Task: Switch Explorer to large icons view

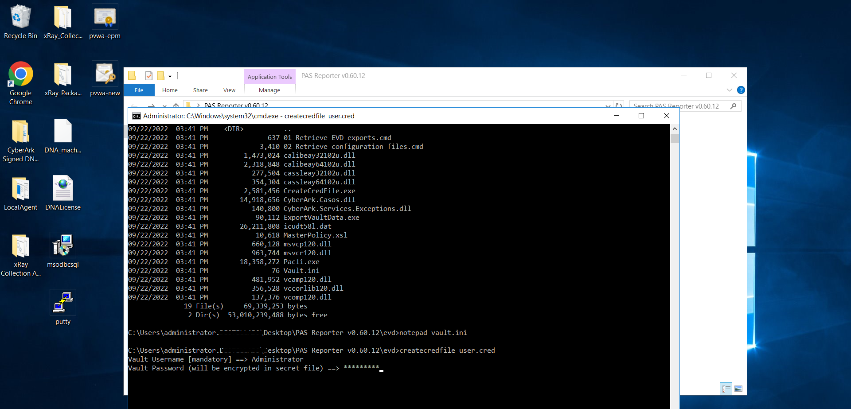Action: [x=738, y=389]
